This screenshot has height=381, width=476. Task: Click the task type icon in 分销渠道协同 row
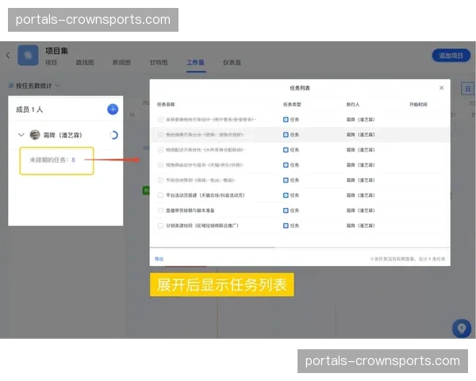tap(286, 225)
